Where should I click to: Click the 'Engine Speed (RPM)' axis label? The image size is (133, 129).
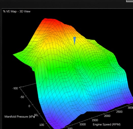click(x=107, y=124)
